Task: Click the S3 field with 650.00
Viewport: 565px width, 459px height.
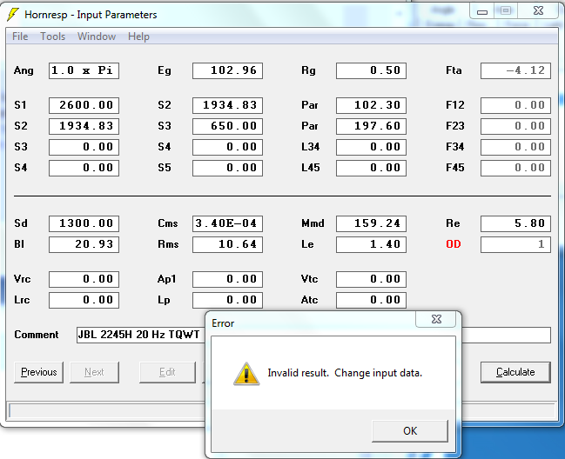Action: point(227,126)
